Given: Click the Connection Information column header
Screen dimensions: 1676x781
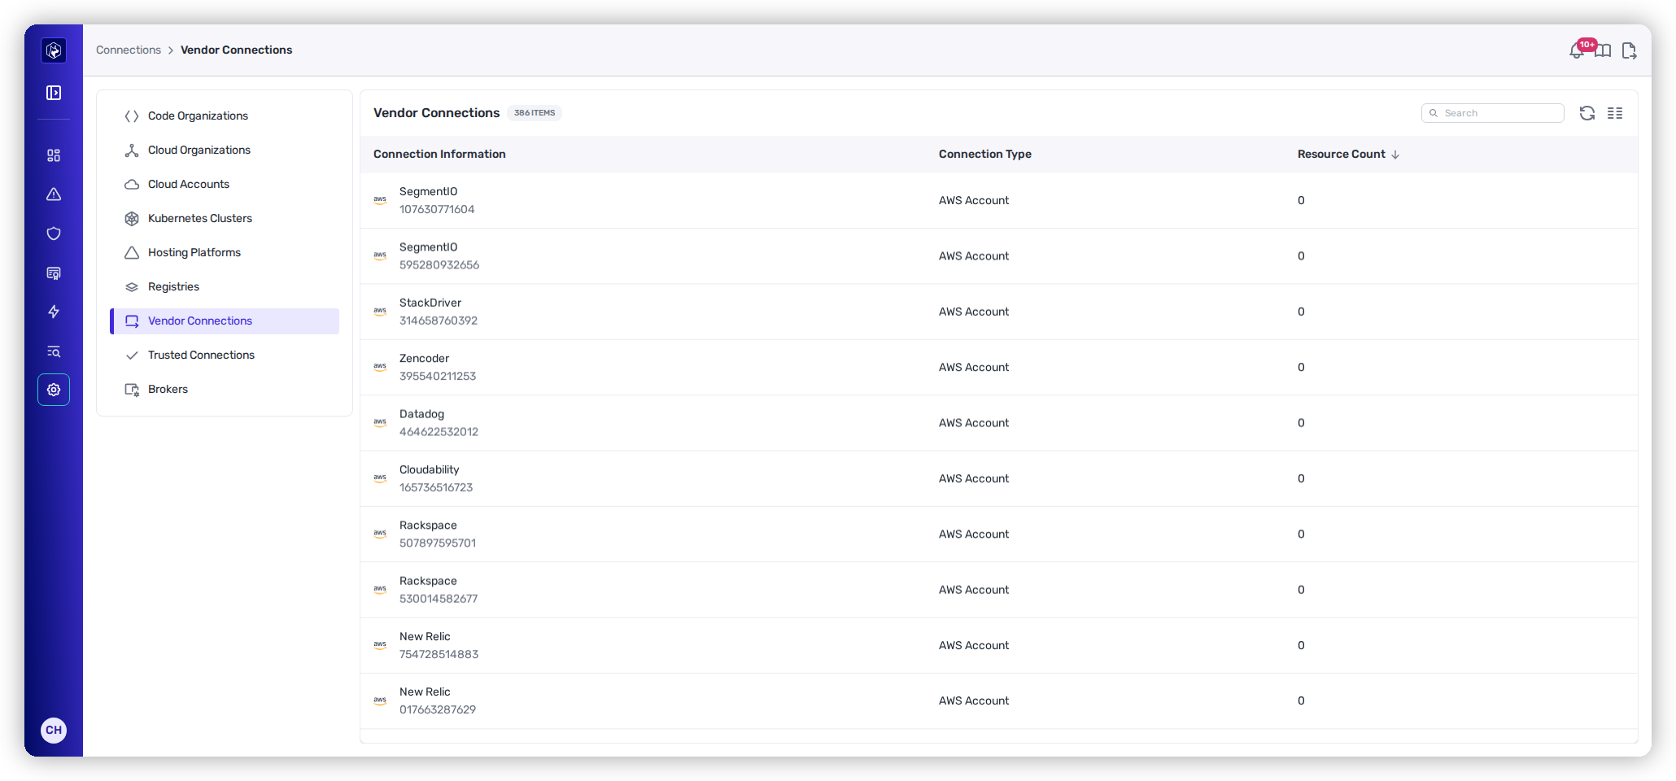Looking at the screenshot, I should coord(439,155).
